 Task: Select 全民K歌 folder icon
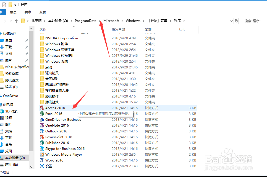click(x=42, y=79)
